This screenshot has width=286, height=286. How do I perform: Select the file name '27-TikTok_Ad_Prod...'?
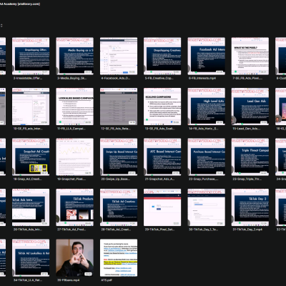[x=71, y=230]
